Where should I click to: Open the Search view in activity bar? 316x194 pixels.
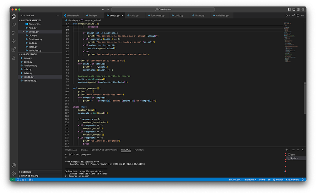pyautogui.click(x=14, y=25)
